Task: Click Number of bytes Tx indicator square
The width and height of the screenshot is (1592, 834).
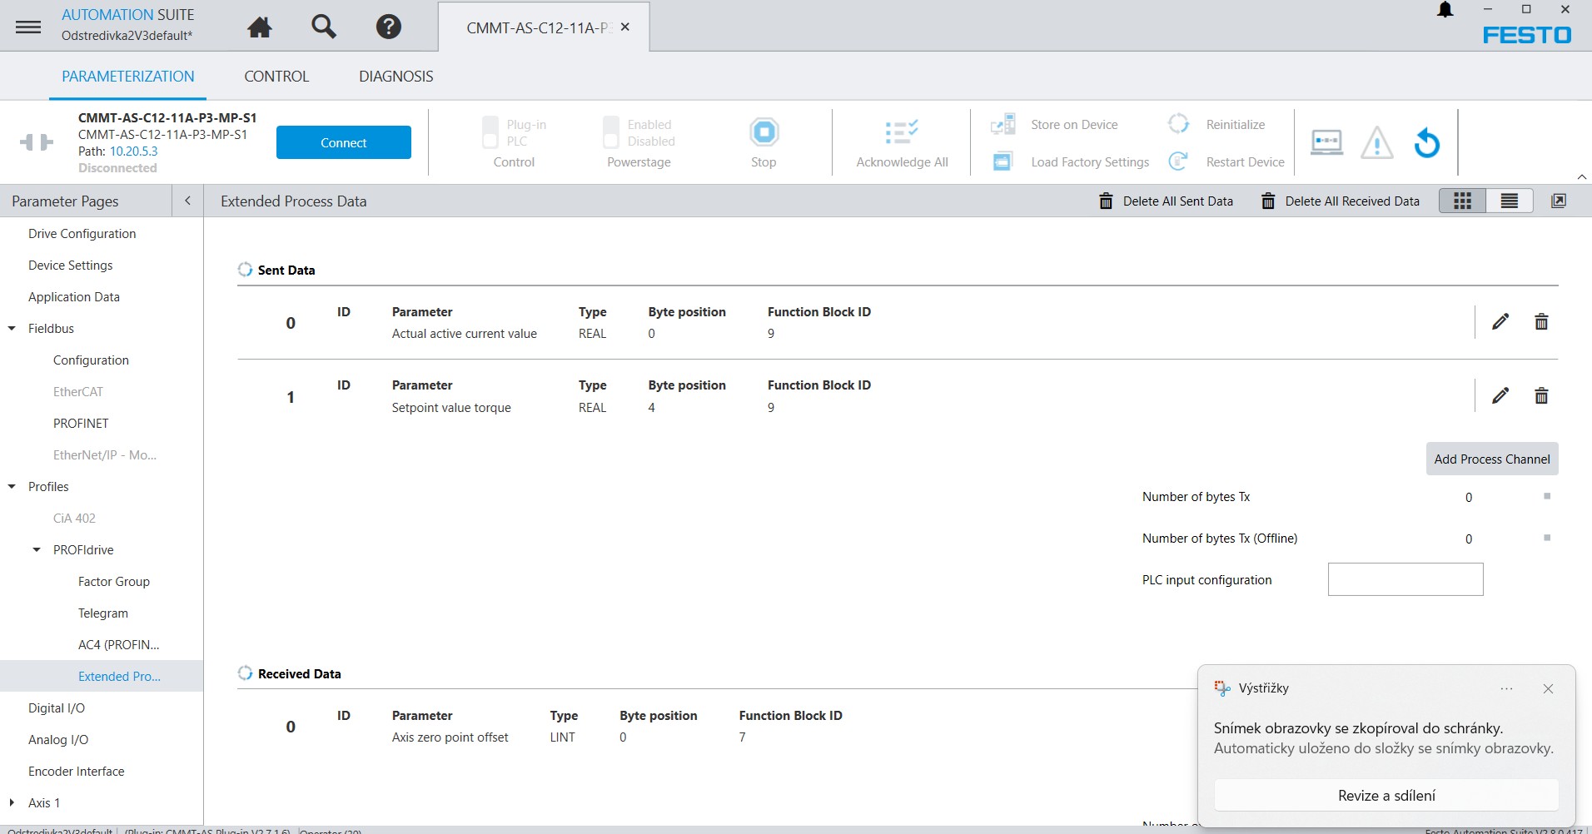Action: 1547,496
